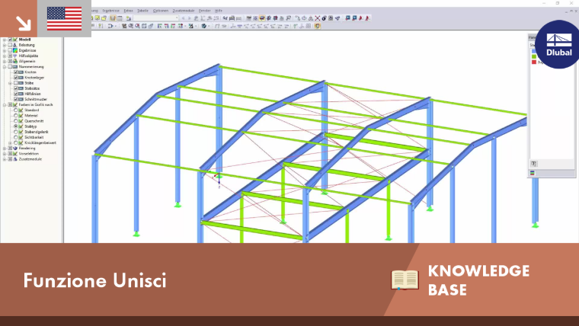Expand the Zusatzmodule tree node
Screen dimensions: 579x326
(x=5, y=159)
